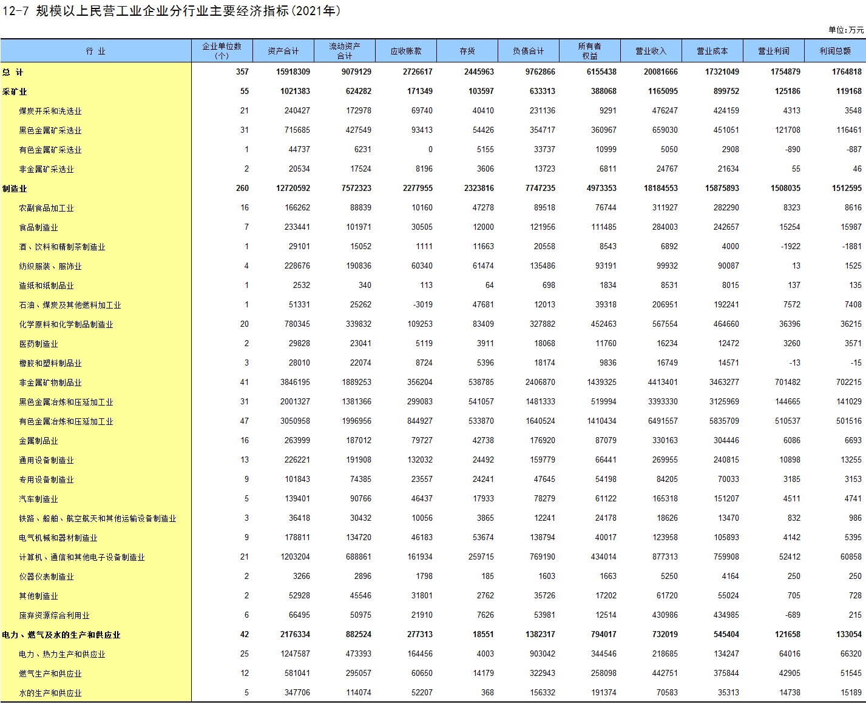Viewport: 866px width, 722px height.
Task: Click the 煤炭开采和洗选业 row label
Action: pyautogui.click(x=50, y=111)
